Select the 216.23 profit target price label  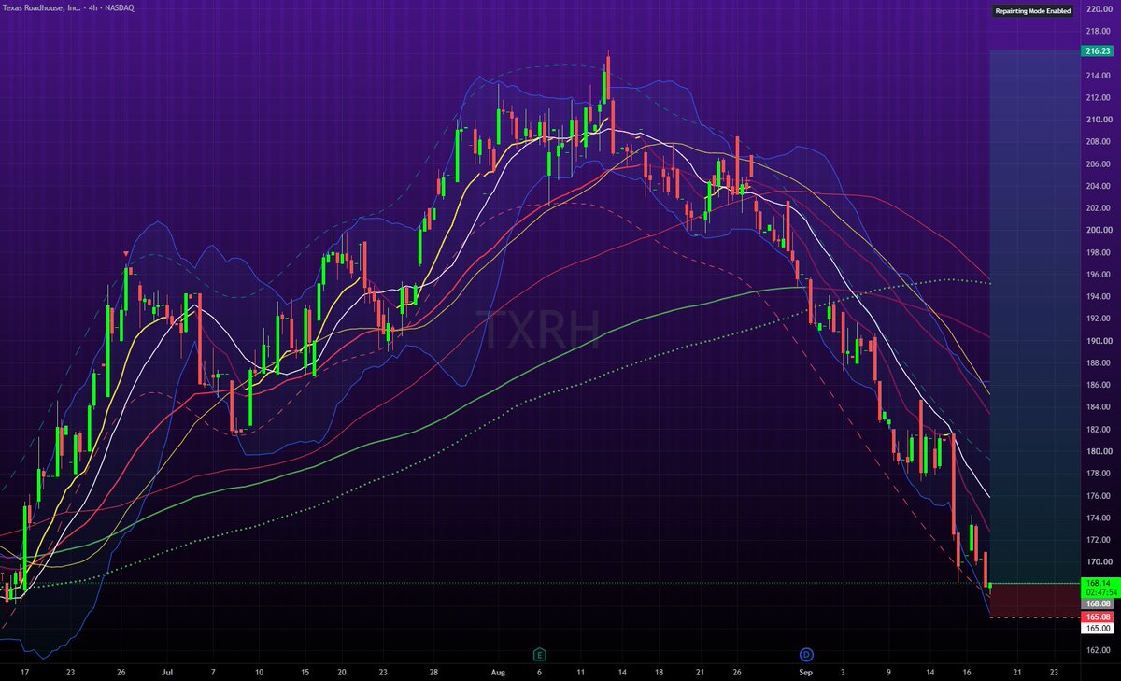[1097, 52]
